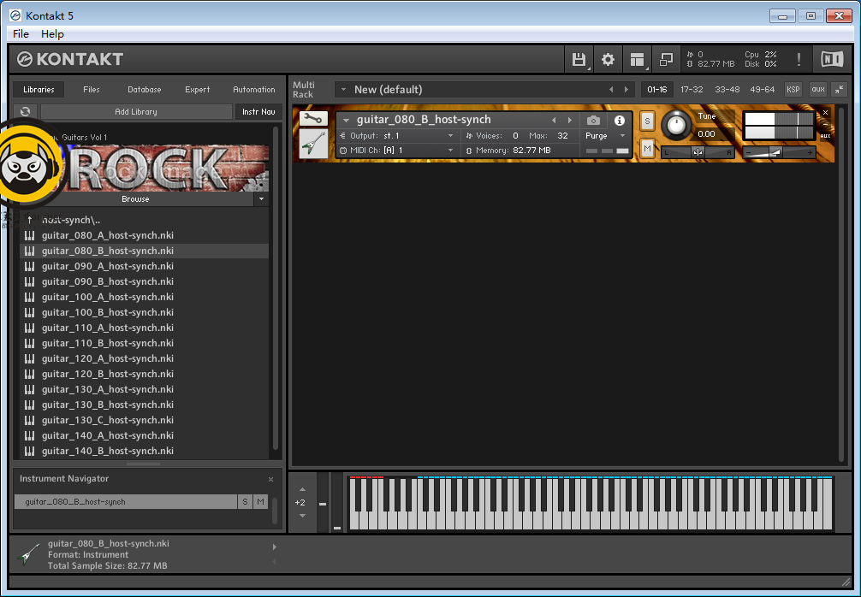Open the options gear icon
Image resolution: width=861 pixels, height=597 pixels.
pos(608,59)
